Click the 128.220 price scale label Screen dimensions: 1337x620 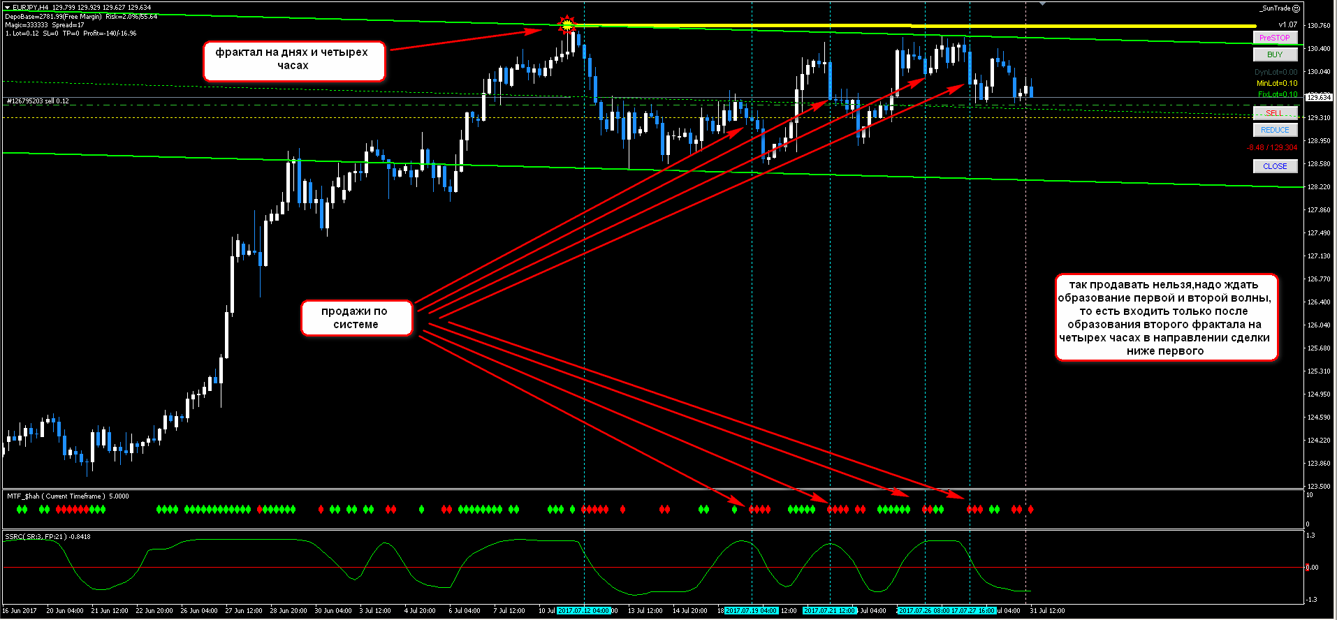coord(1319,187)
